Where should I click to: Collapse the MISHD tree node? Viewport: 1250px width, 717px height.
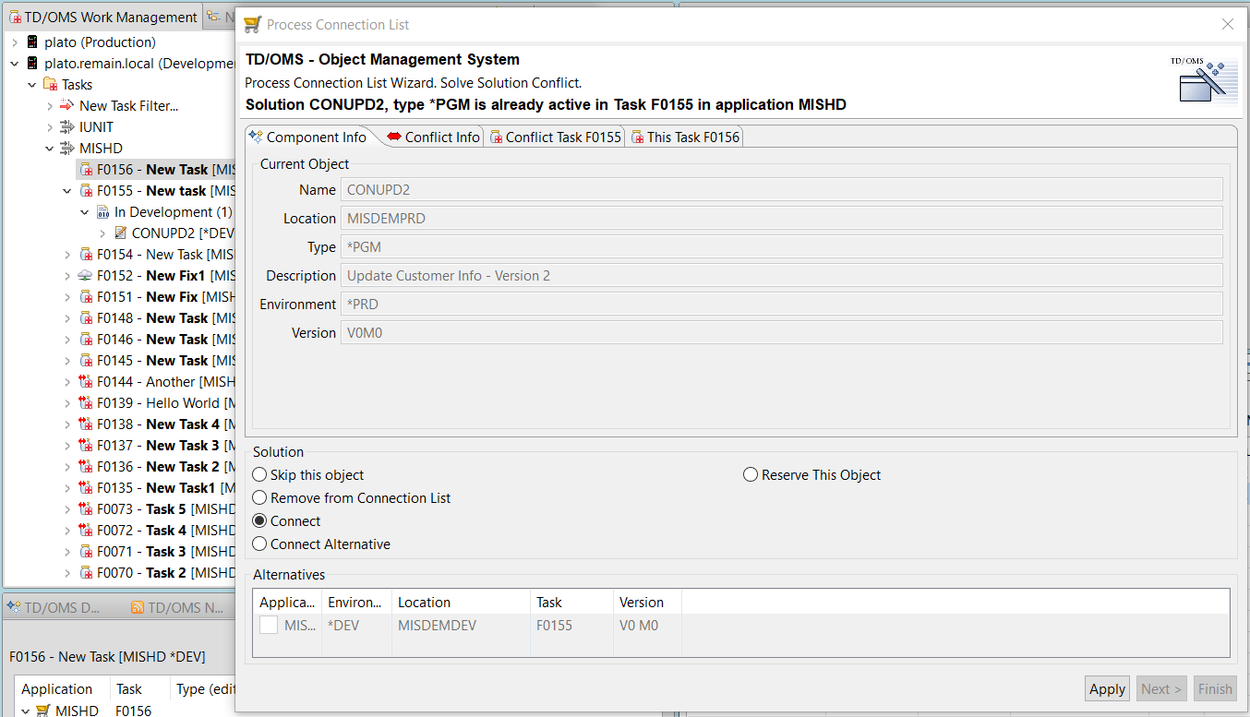click(x=50, y=149)
